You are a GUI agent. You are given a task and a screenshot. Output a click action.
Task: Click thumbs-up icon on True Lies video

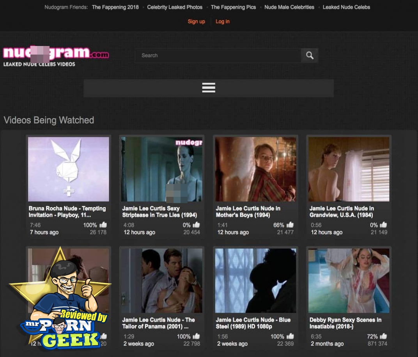click(197, 225)
